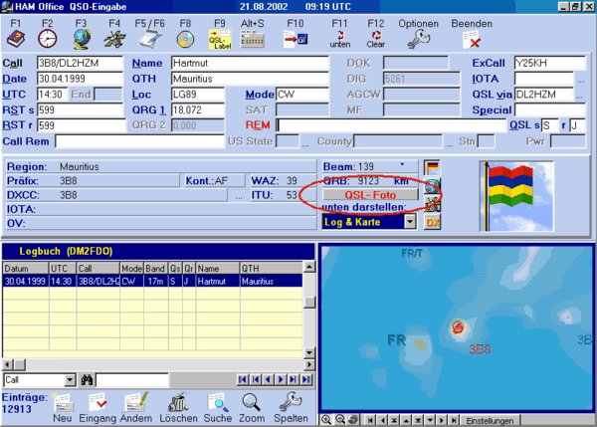The image size is (597, 427).
Task: Click the F12 Clear icon
Action: [376, 39]
